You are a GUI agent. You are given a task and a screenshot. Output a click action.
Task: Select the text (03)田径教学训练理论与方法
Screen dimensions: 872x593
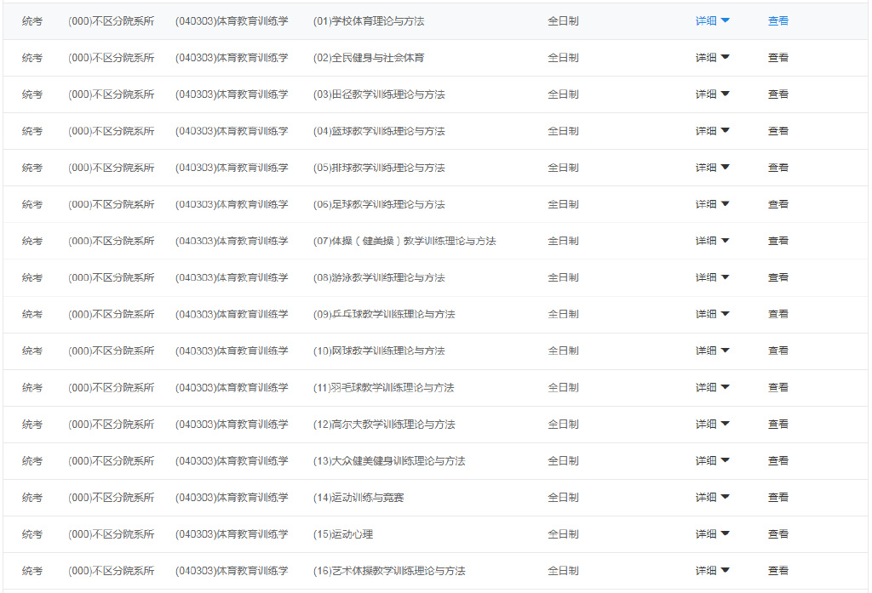[x=379, y=94]
